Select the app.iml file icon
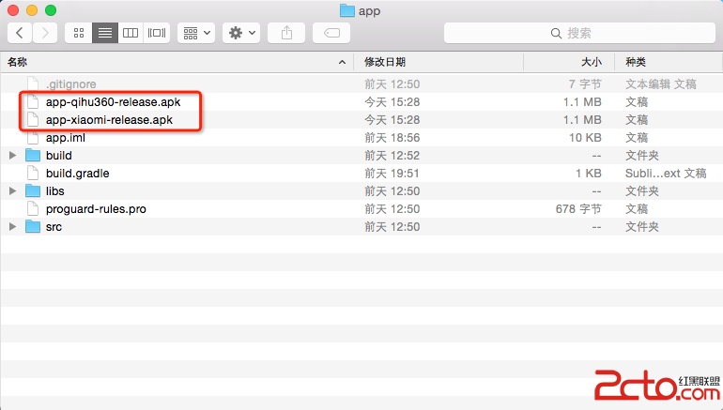 point(33,137)
